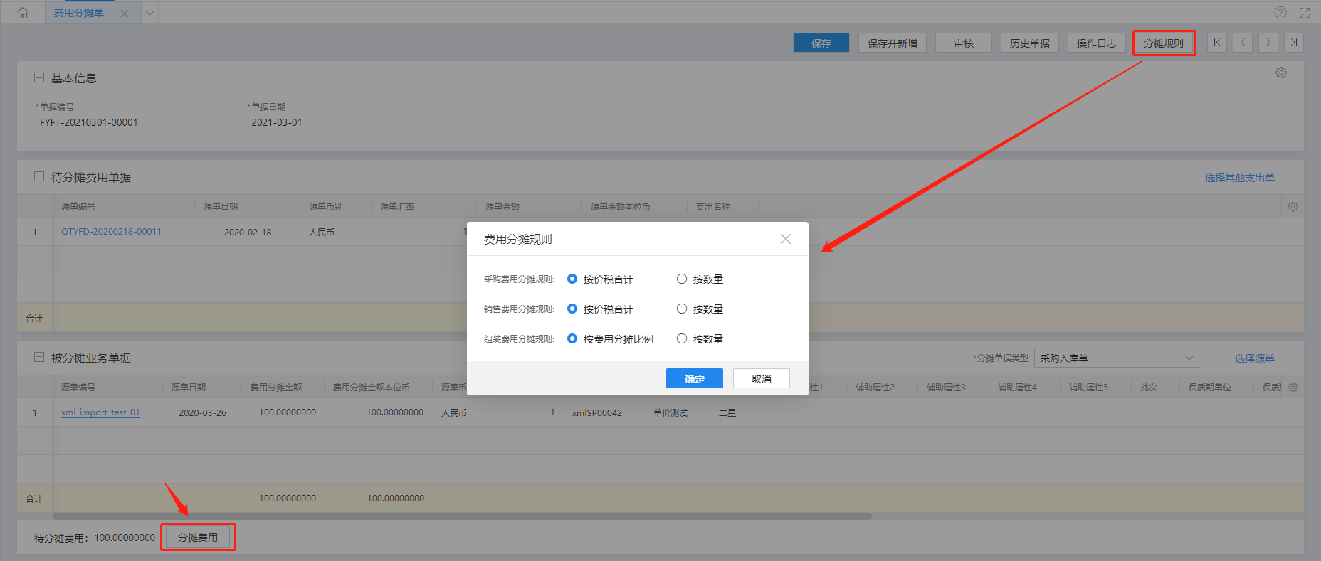Click the 单据日期 input field

click(x=342, y=122)
